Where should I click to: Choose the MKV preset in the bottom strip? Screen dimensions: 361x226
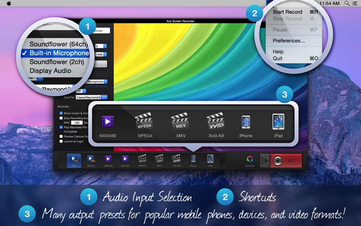coord(159,159)
